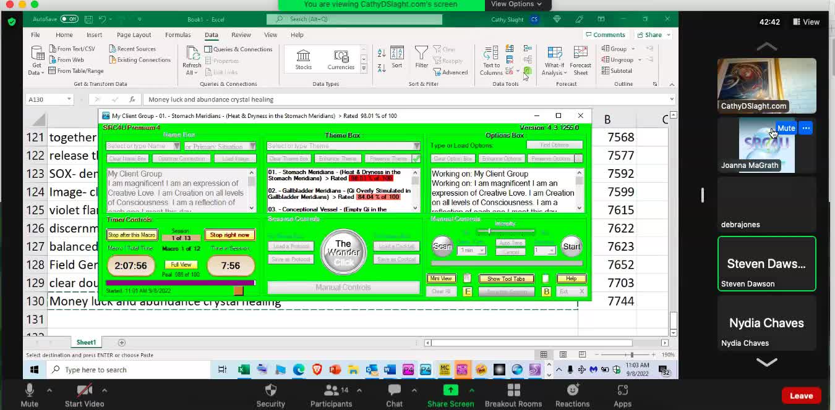The width and height of the screenshot is (835, 410).
Task: Click Subtotal in Outline group
Action: pos(617,71)
